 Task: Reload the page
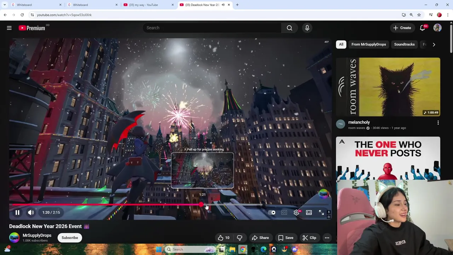point(22,15)
